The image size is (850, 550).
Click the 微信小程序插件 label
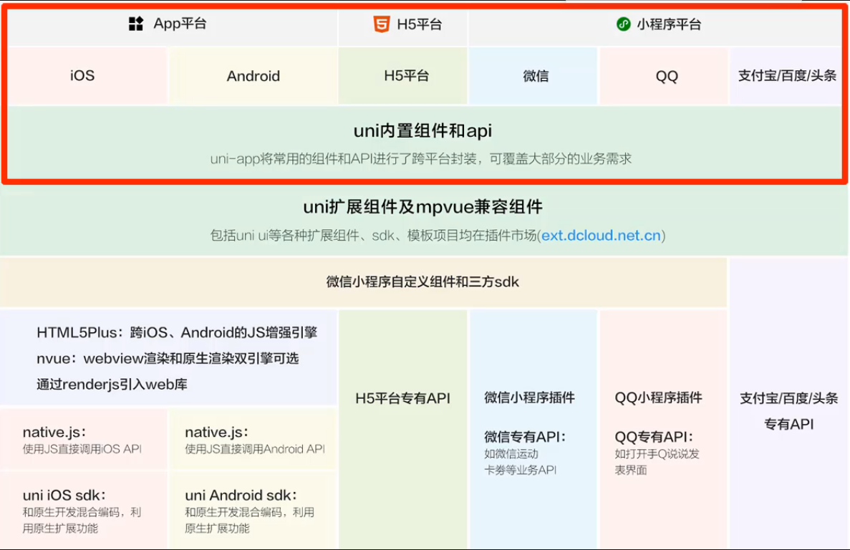coord(530,397)
